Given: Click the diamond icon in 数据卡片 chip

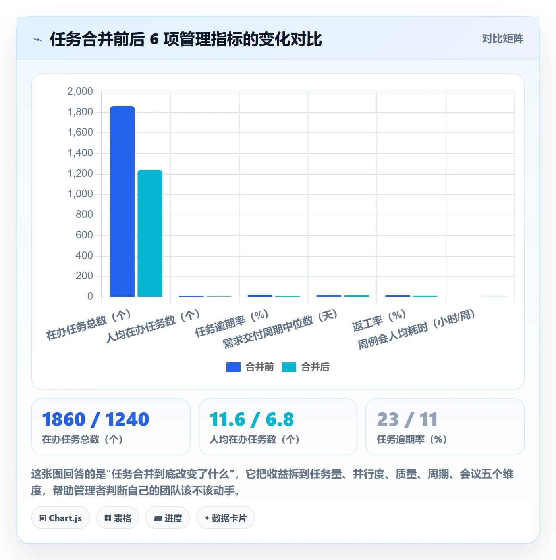Looking at the screenshot, I should [x=207, y=518].
